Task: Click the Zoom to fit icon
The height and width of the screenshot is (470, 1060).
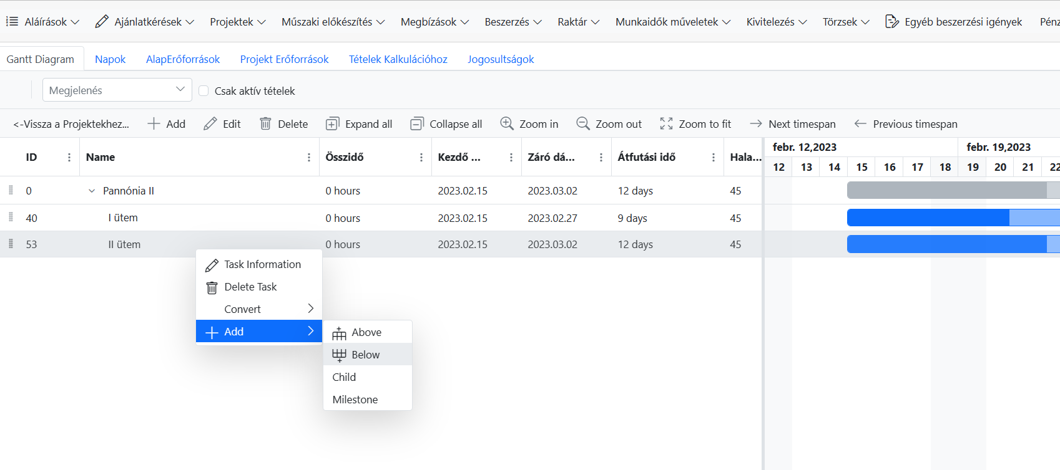Action: pos(666,123)
